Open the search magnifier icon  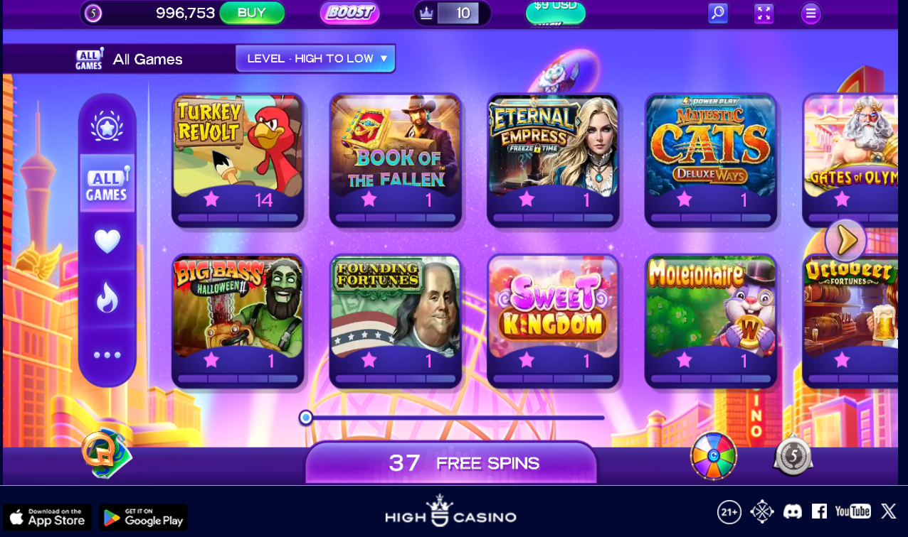tap(718, 13)
